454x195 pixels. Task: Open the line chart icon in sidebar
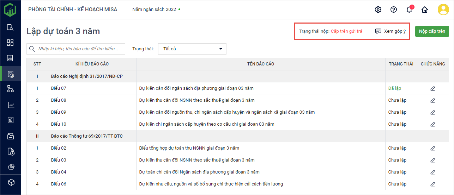click(x=11, y=105)
